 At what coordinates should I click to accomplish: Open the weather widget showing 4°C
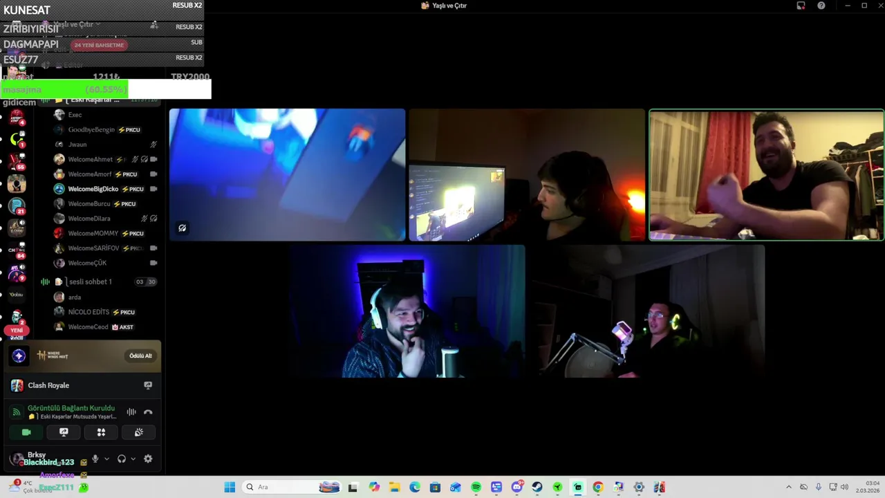(x=31, y=487)
